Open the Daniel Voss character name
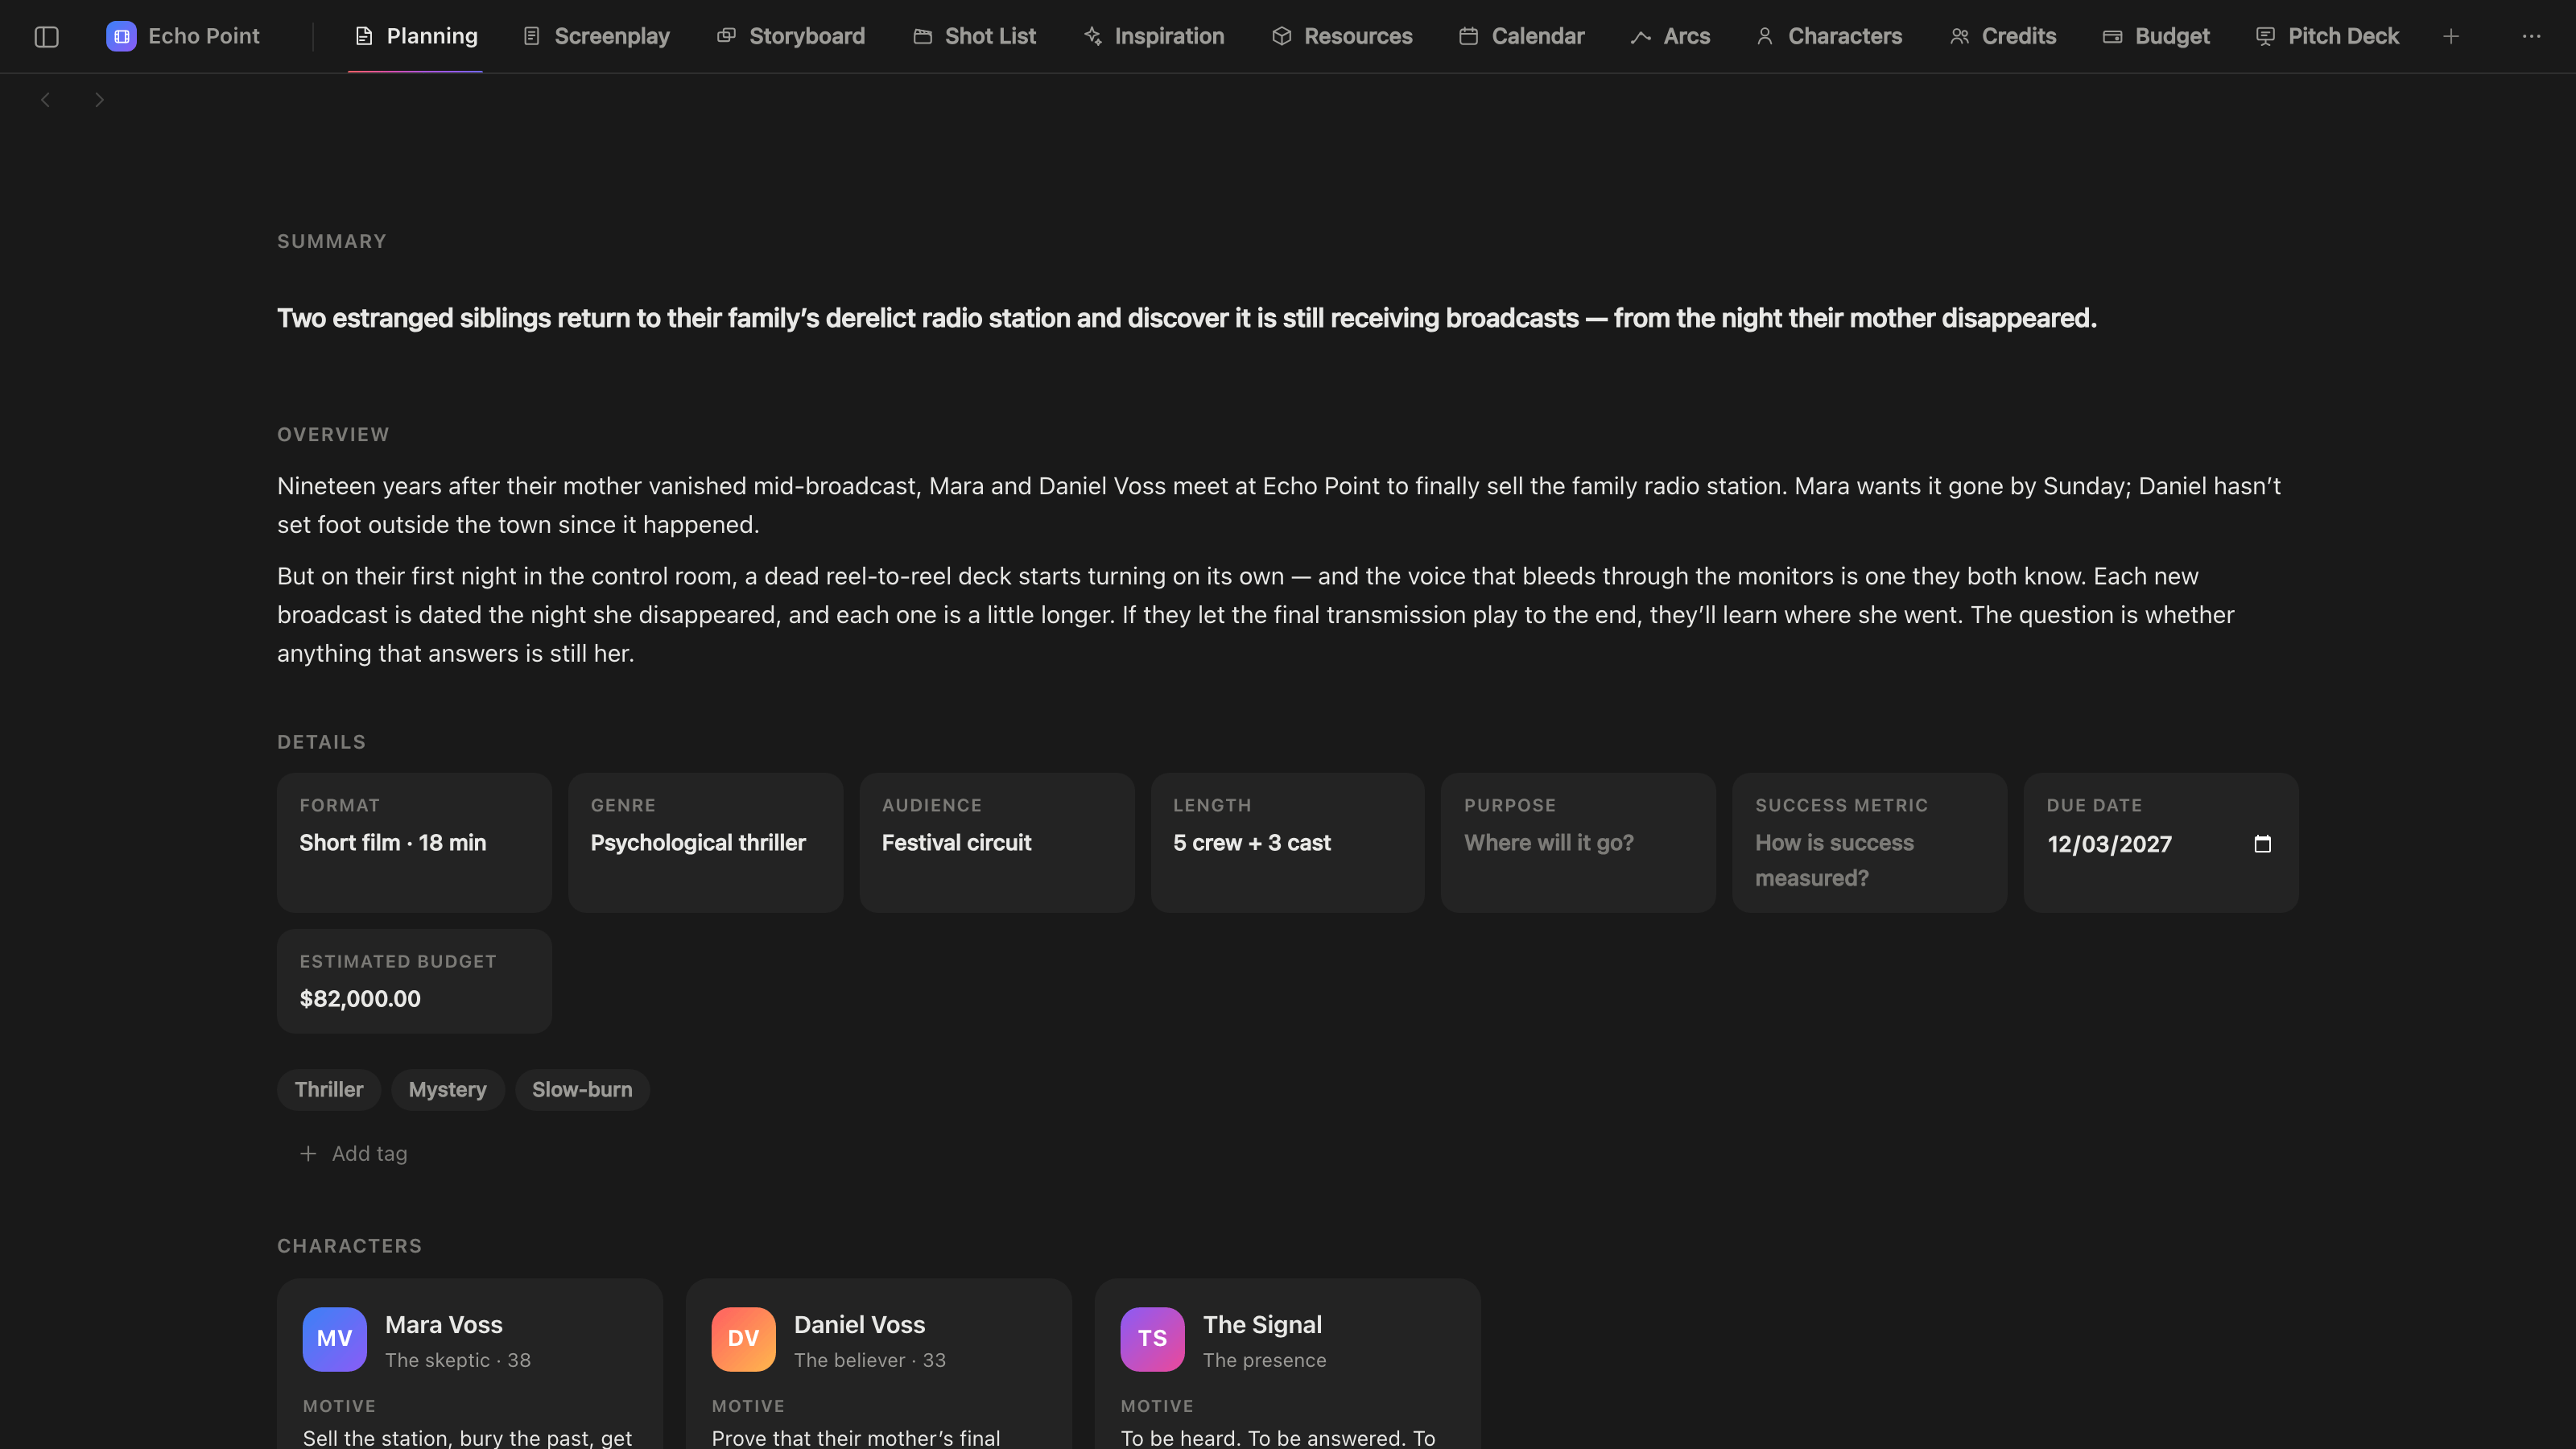Image resolution: width=2576 pixels, height=1449 pixels. pyautogui.click(x=860, y=1325)
